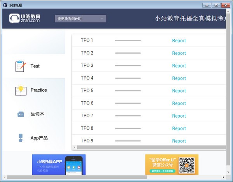The width and height of the screenshot is (233, 182).
Task: Click the 小站教育 zhan.com logo
Action: (x=25, y=19)
